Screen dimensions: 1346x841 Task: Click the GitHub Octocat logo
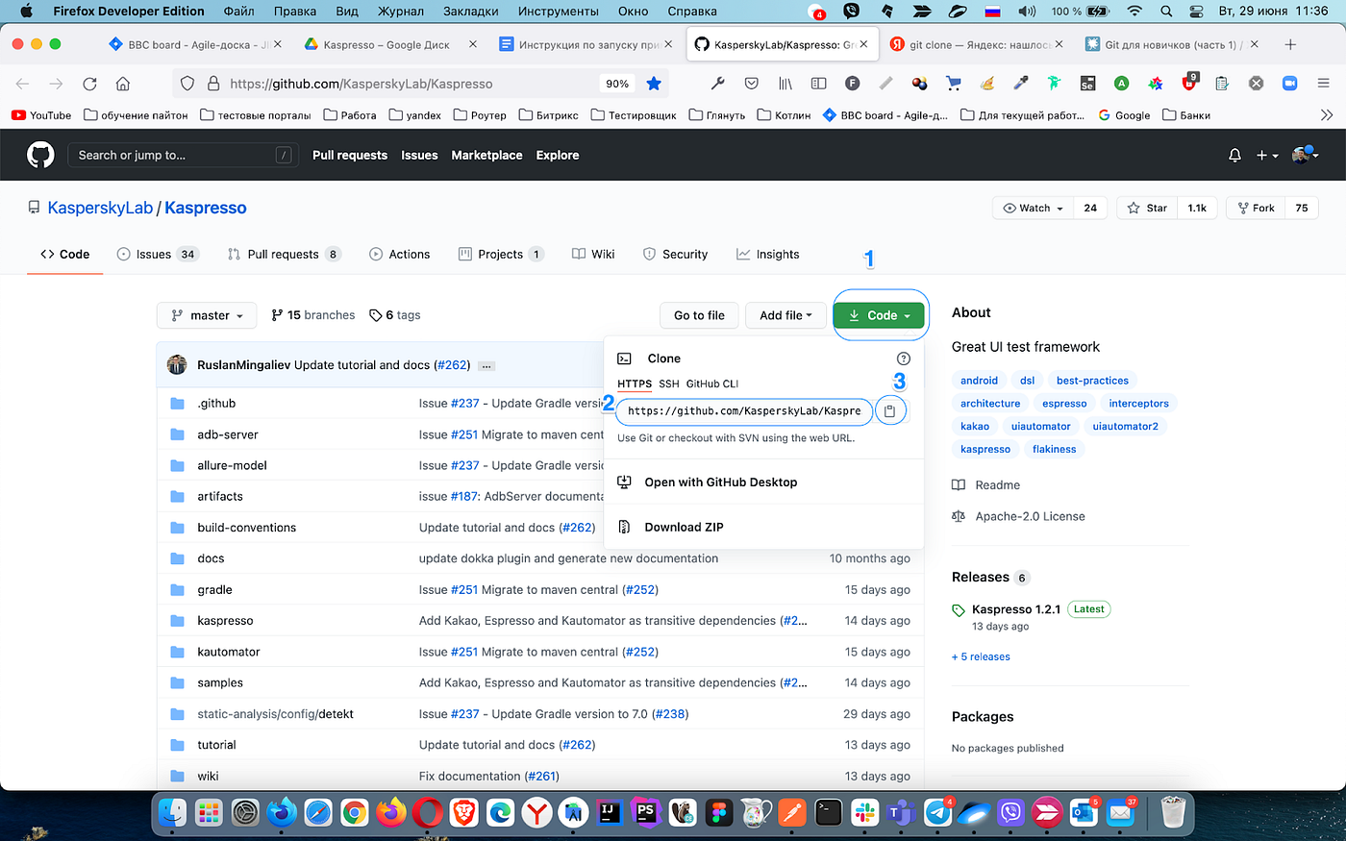coord(40,155)
